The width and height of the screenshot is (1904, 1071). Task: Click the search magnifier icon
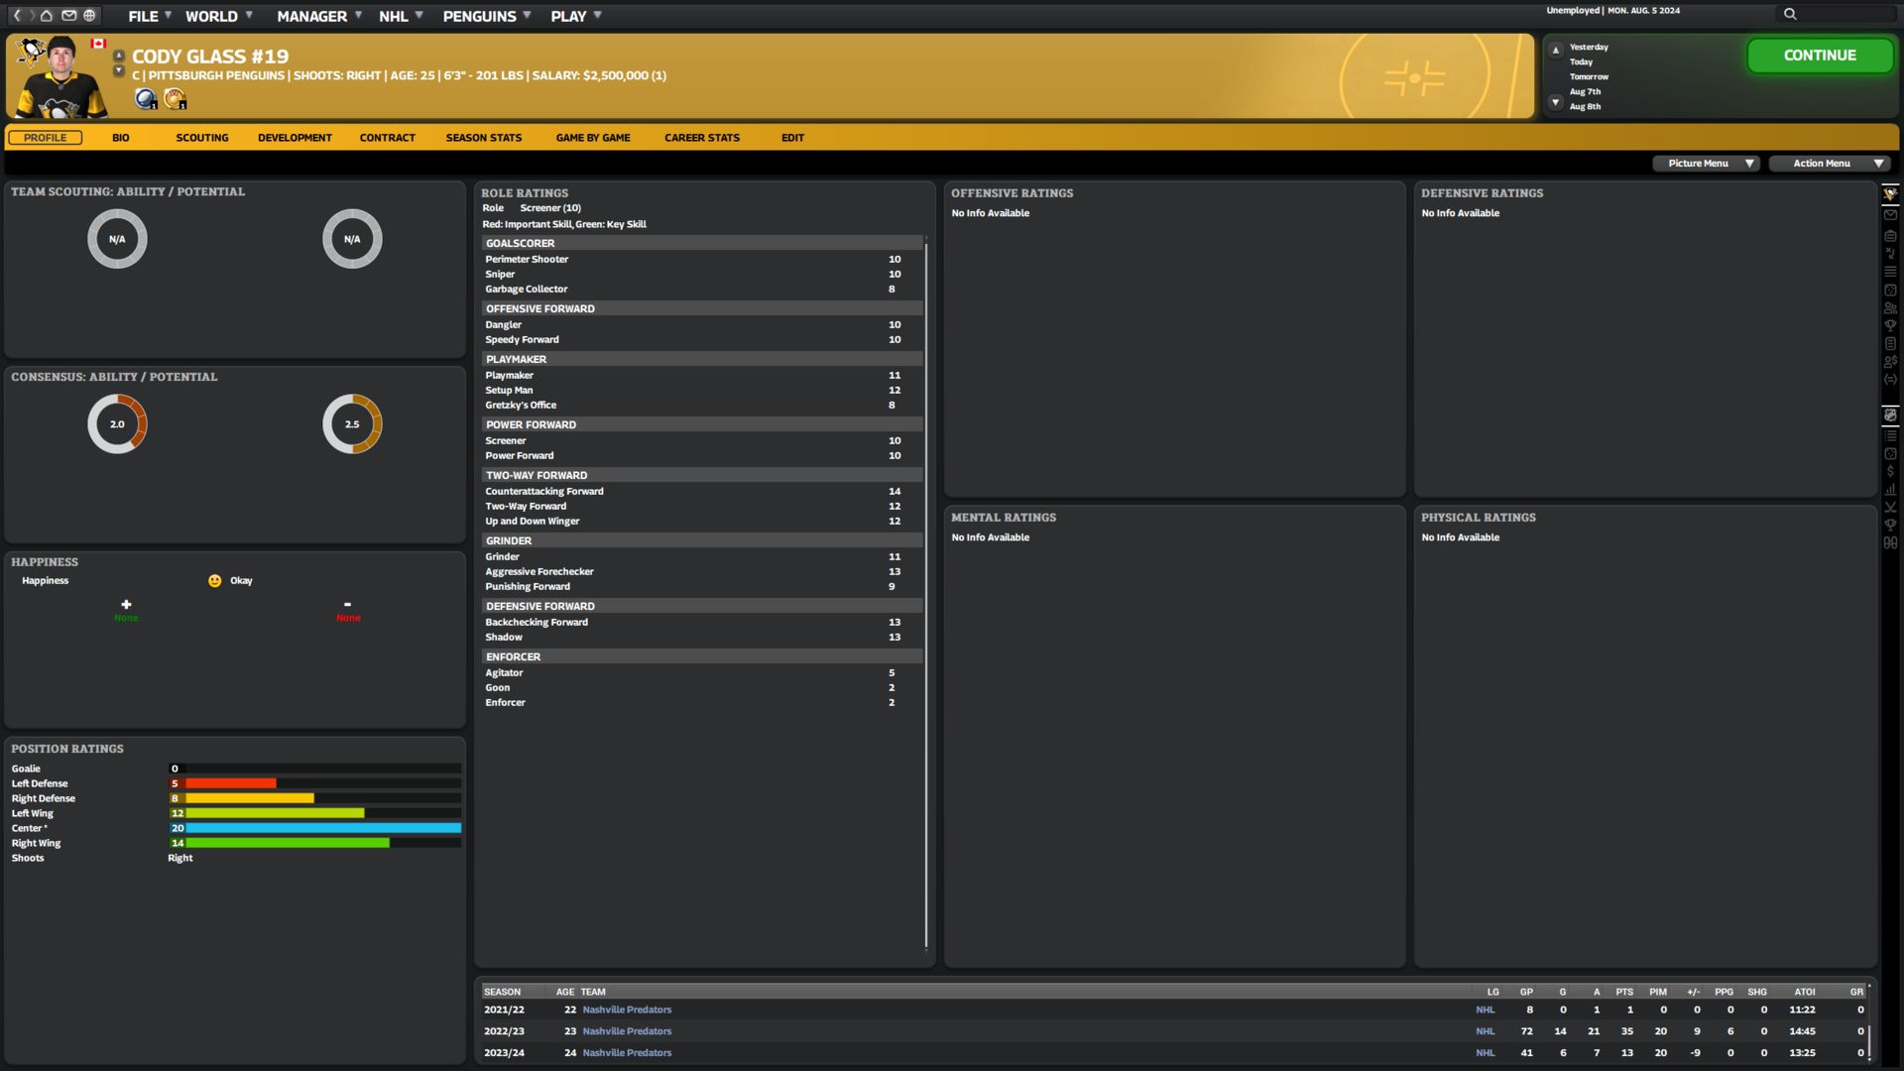tap(1790, 14)
